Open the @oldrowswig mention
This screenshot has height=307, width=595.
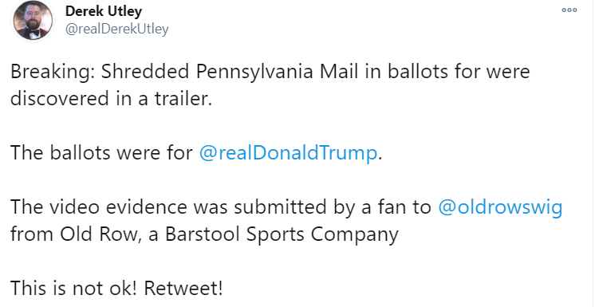coord(500,207)
